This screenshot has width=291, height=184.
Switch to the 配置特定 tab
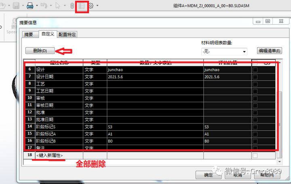coord(67,34)
